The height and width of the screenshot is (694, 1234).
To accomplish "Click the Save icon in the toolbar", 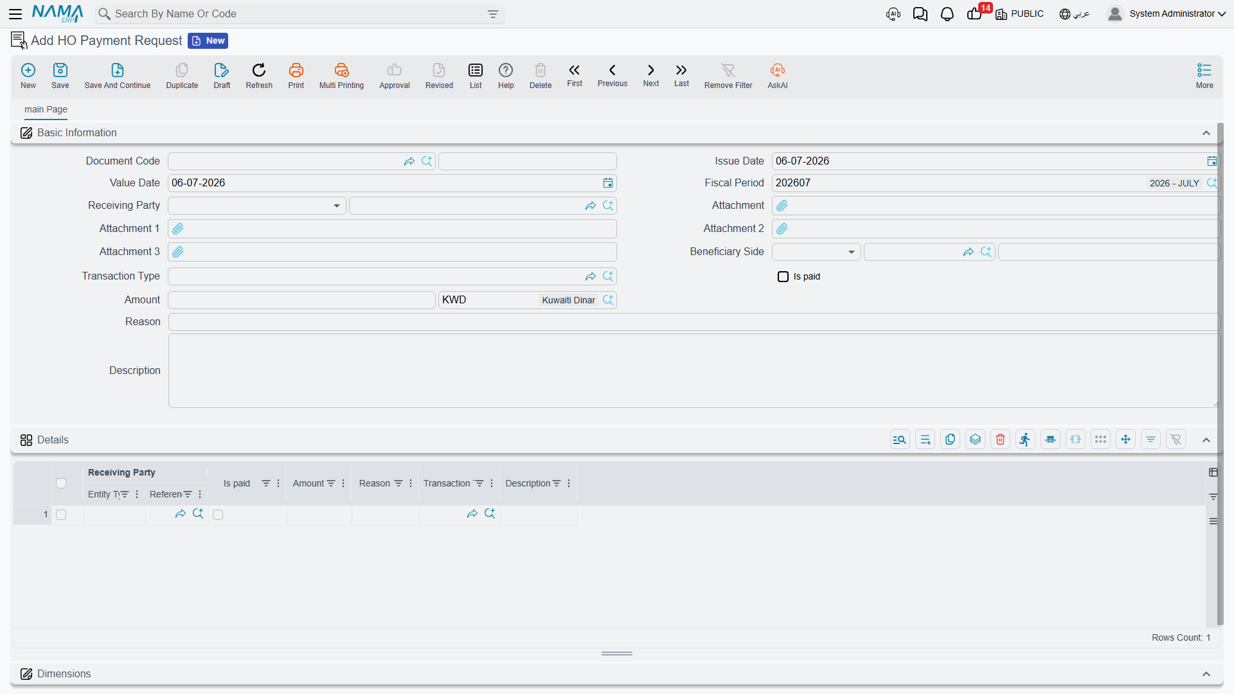I will click(60, 70).
